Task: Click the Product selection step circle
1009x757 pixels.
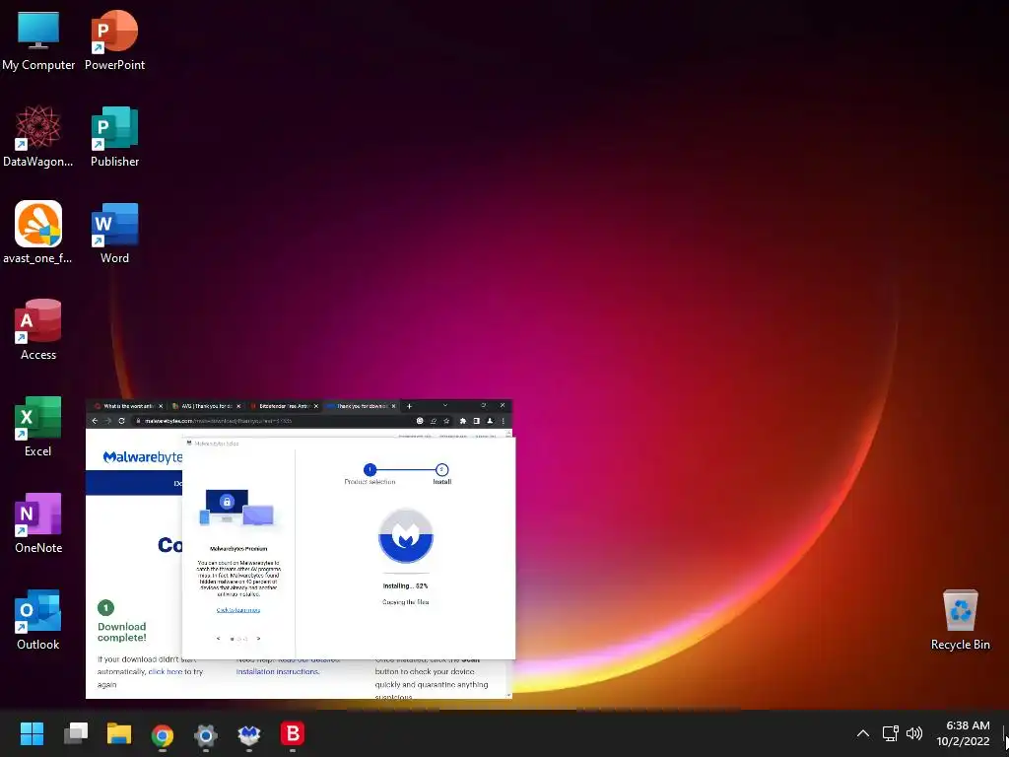Action: tap(370, 469)
